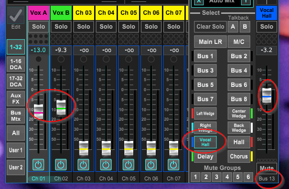This screenshot has height=189, width=289.
Task: Open the Aux FX layer
Action: [x=16, y=98]
